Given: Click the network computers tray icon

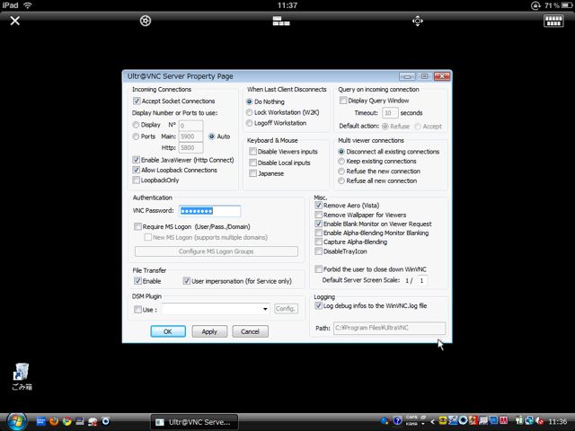Looking at the screenshot, I should pyautogui.click(x=529, y=421).
